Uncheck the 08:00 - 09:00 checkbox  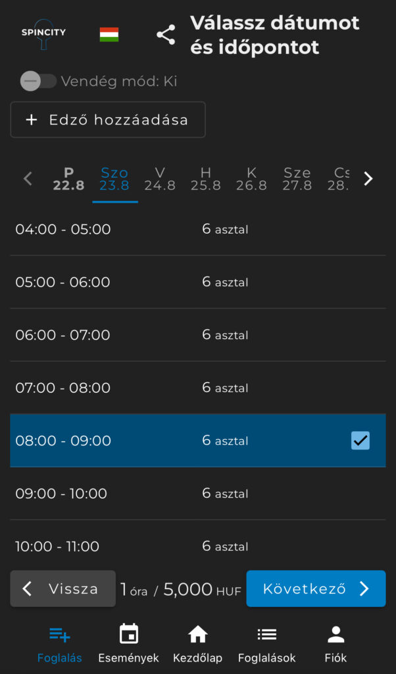360,440
